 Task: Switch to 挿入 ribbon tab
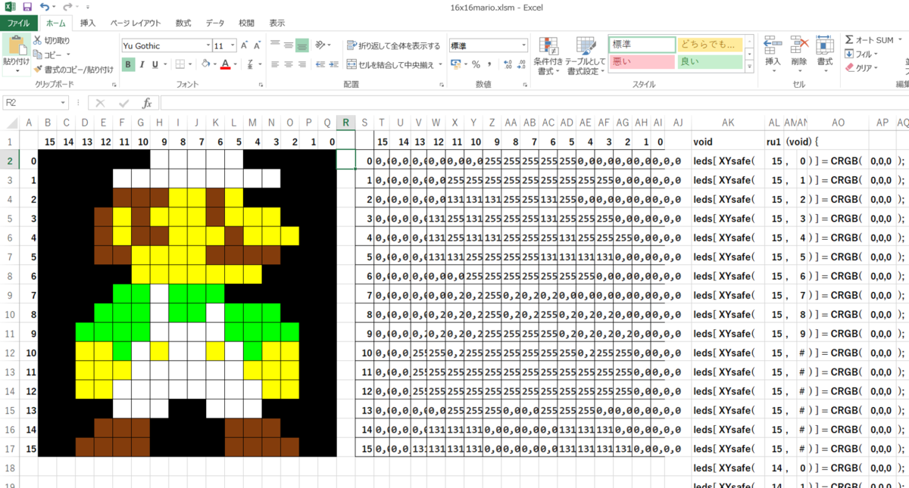(x=88, y=23)
